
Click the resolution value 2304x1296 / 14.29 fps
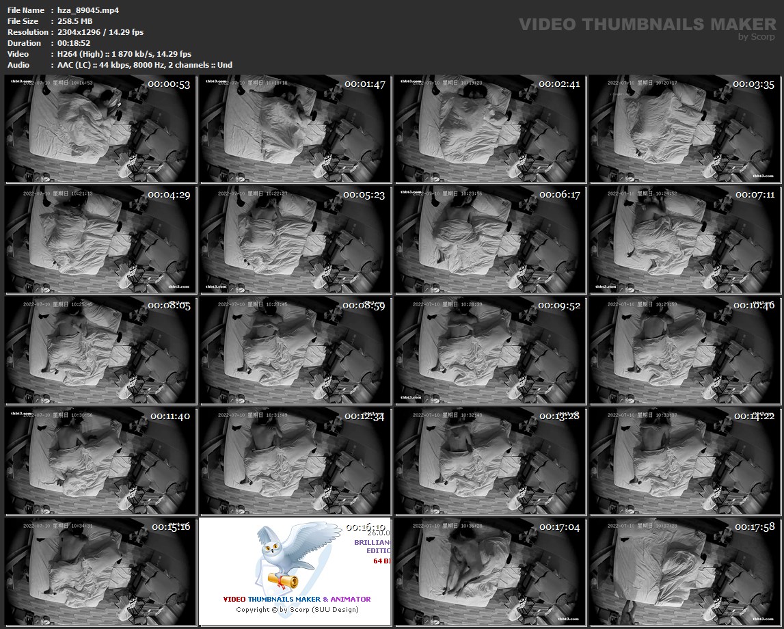pyautogui.click(x=100, y=33)
